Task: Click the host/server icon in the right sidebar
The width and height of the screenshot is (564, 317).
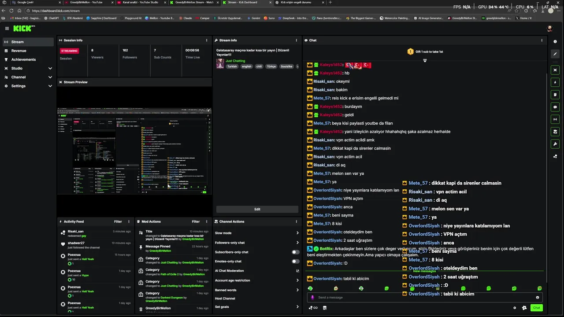Action: (x=555, y=132)
